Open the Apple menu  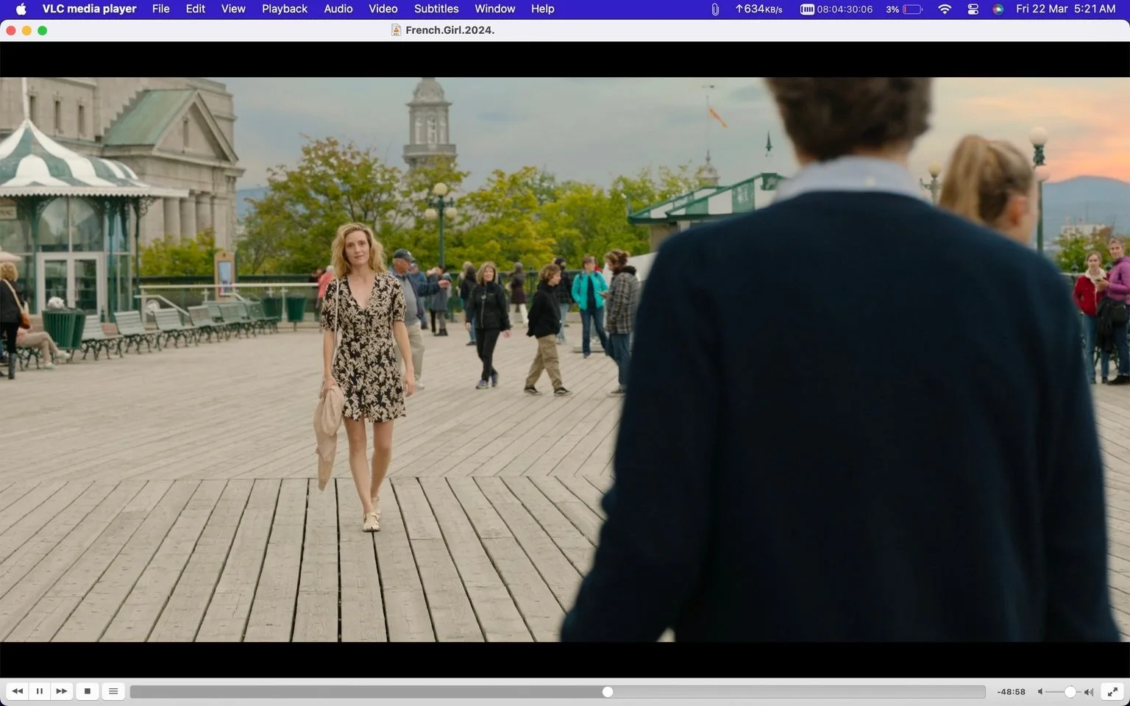[21, 9]
